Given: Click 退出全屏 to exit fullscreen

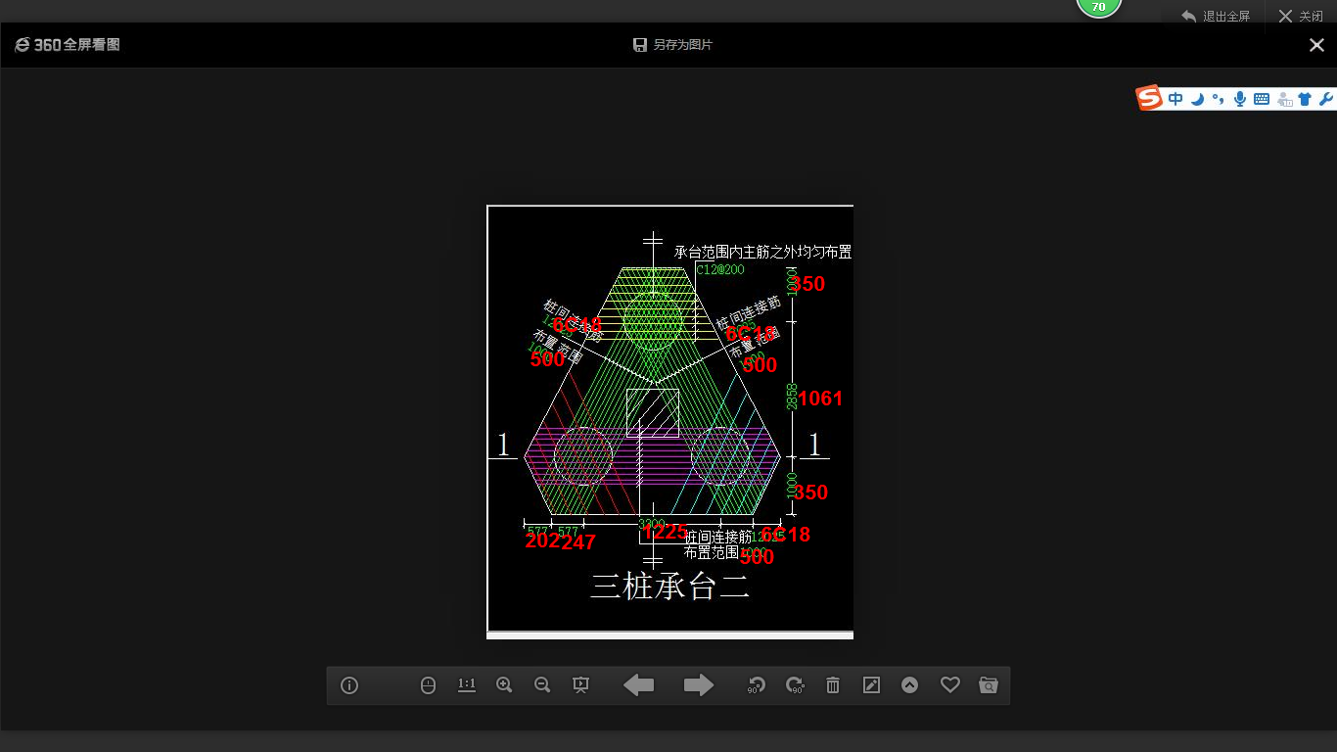Looking at the screenshot, I should 1216,17.
